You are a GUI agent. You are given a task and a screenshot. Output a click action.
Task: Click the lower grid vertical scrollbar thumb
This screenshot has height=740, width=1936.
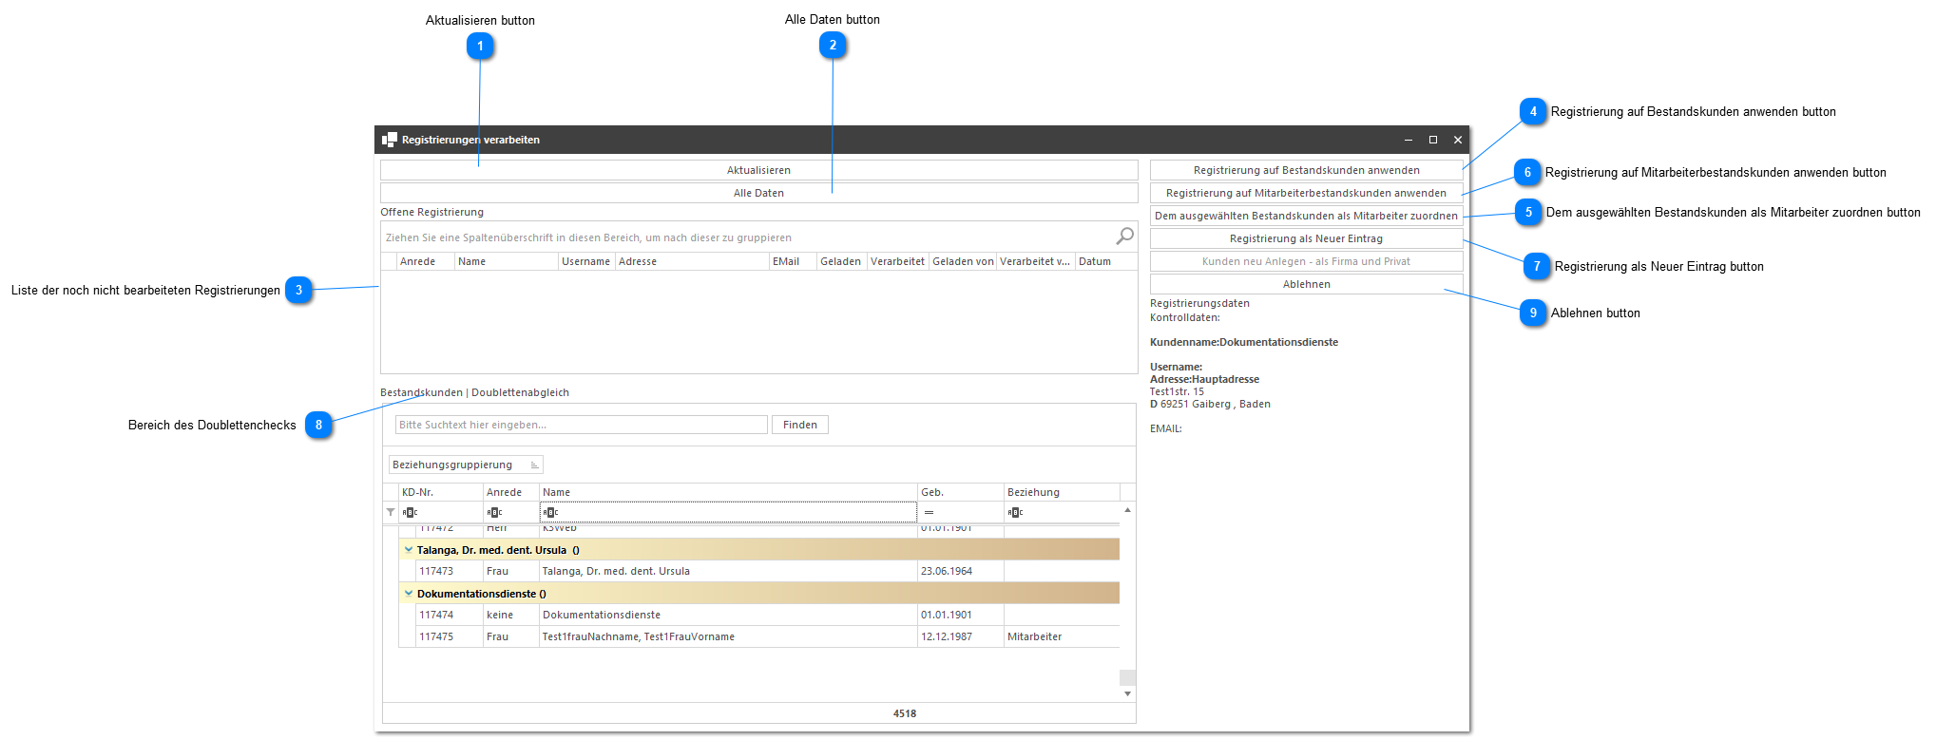click(1127, 677)
